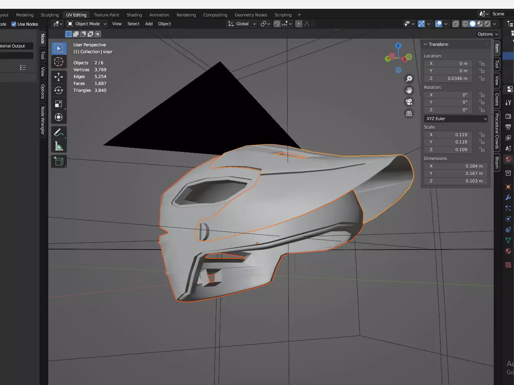This screenshot has width=514, height=385.
Task: Open the viewport Add menu
Action: pyautogui.click(x=149, y=24)
